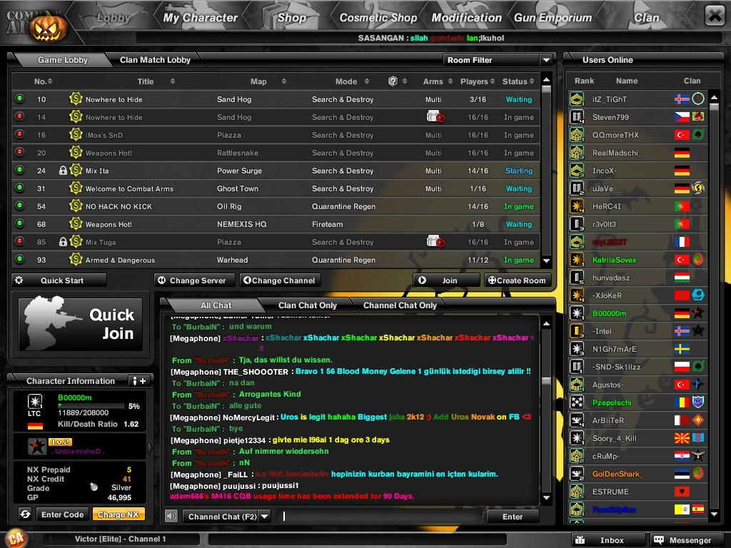The width and height of the screenshot is (731, 548).
Task: Click the Quick Start button
Action: click(x=59, y=280)
